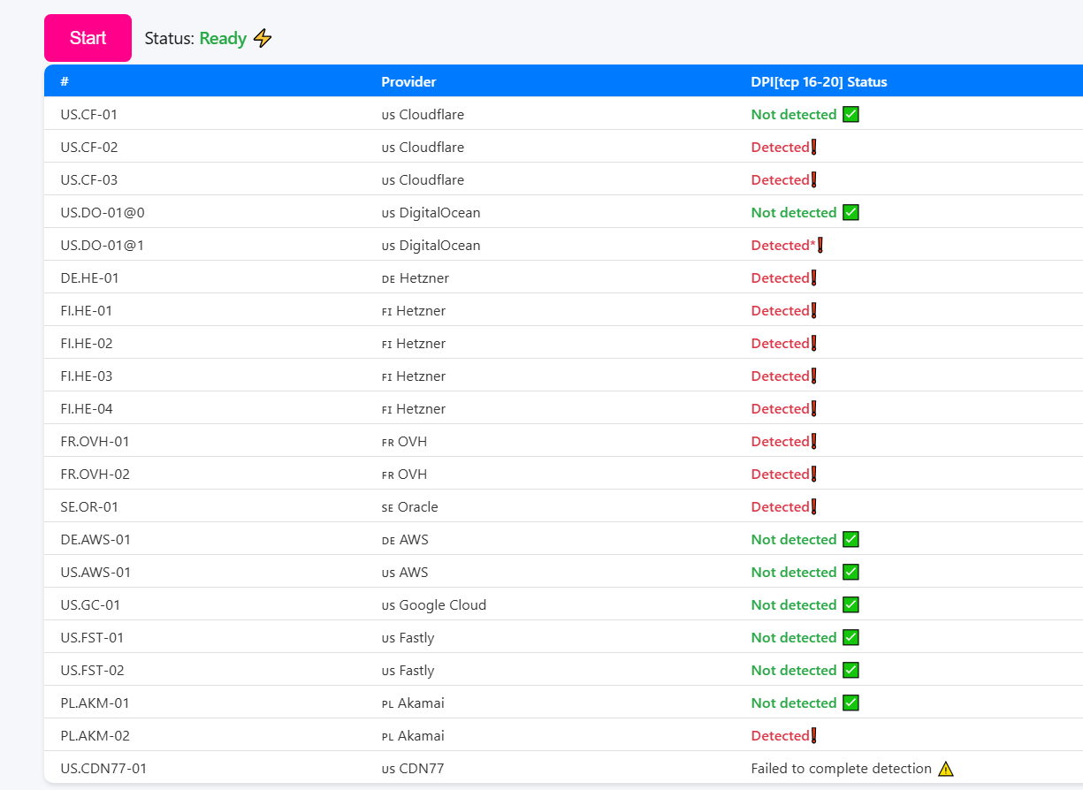The image size is (1083, 790).
Task: Click the Google Cloud provider cell
Action: (x=433, y=604)
